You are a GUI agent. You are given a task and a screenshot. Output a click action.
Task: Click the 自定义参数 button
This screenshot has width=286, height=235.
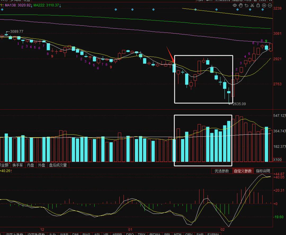243,171
